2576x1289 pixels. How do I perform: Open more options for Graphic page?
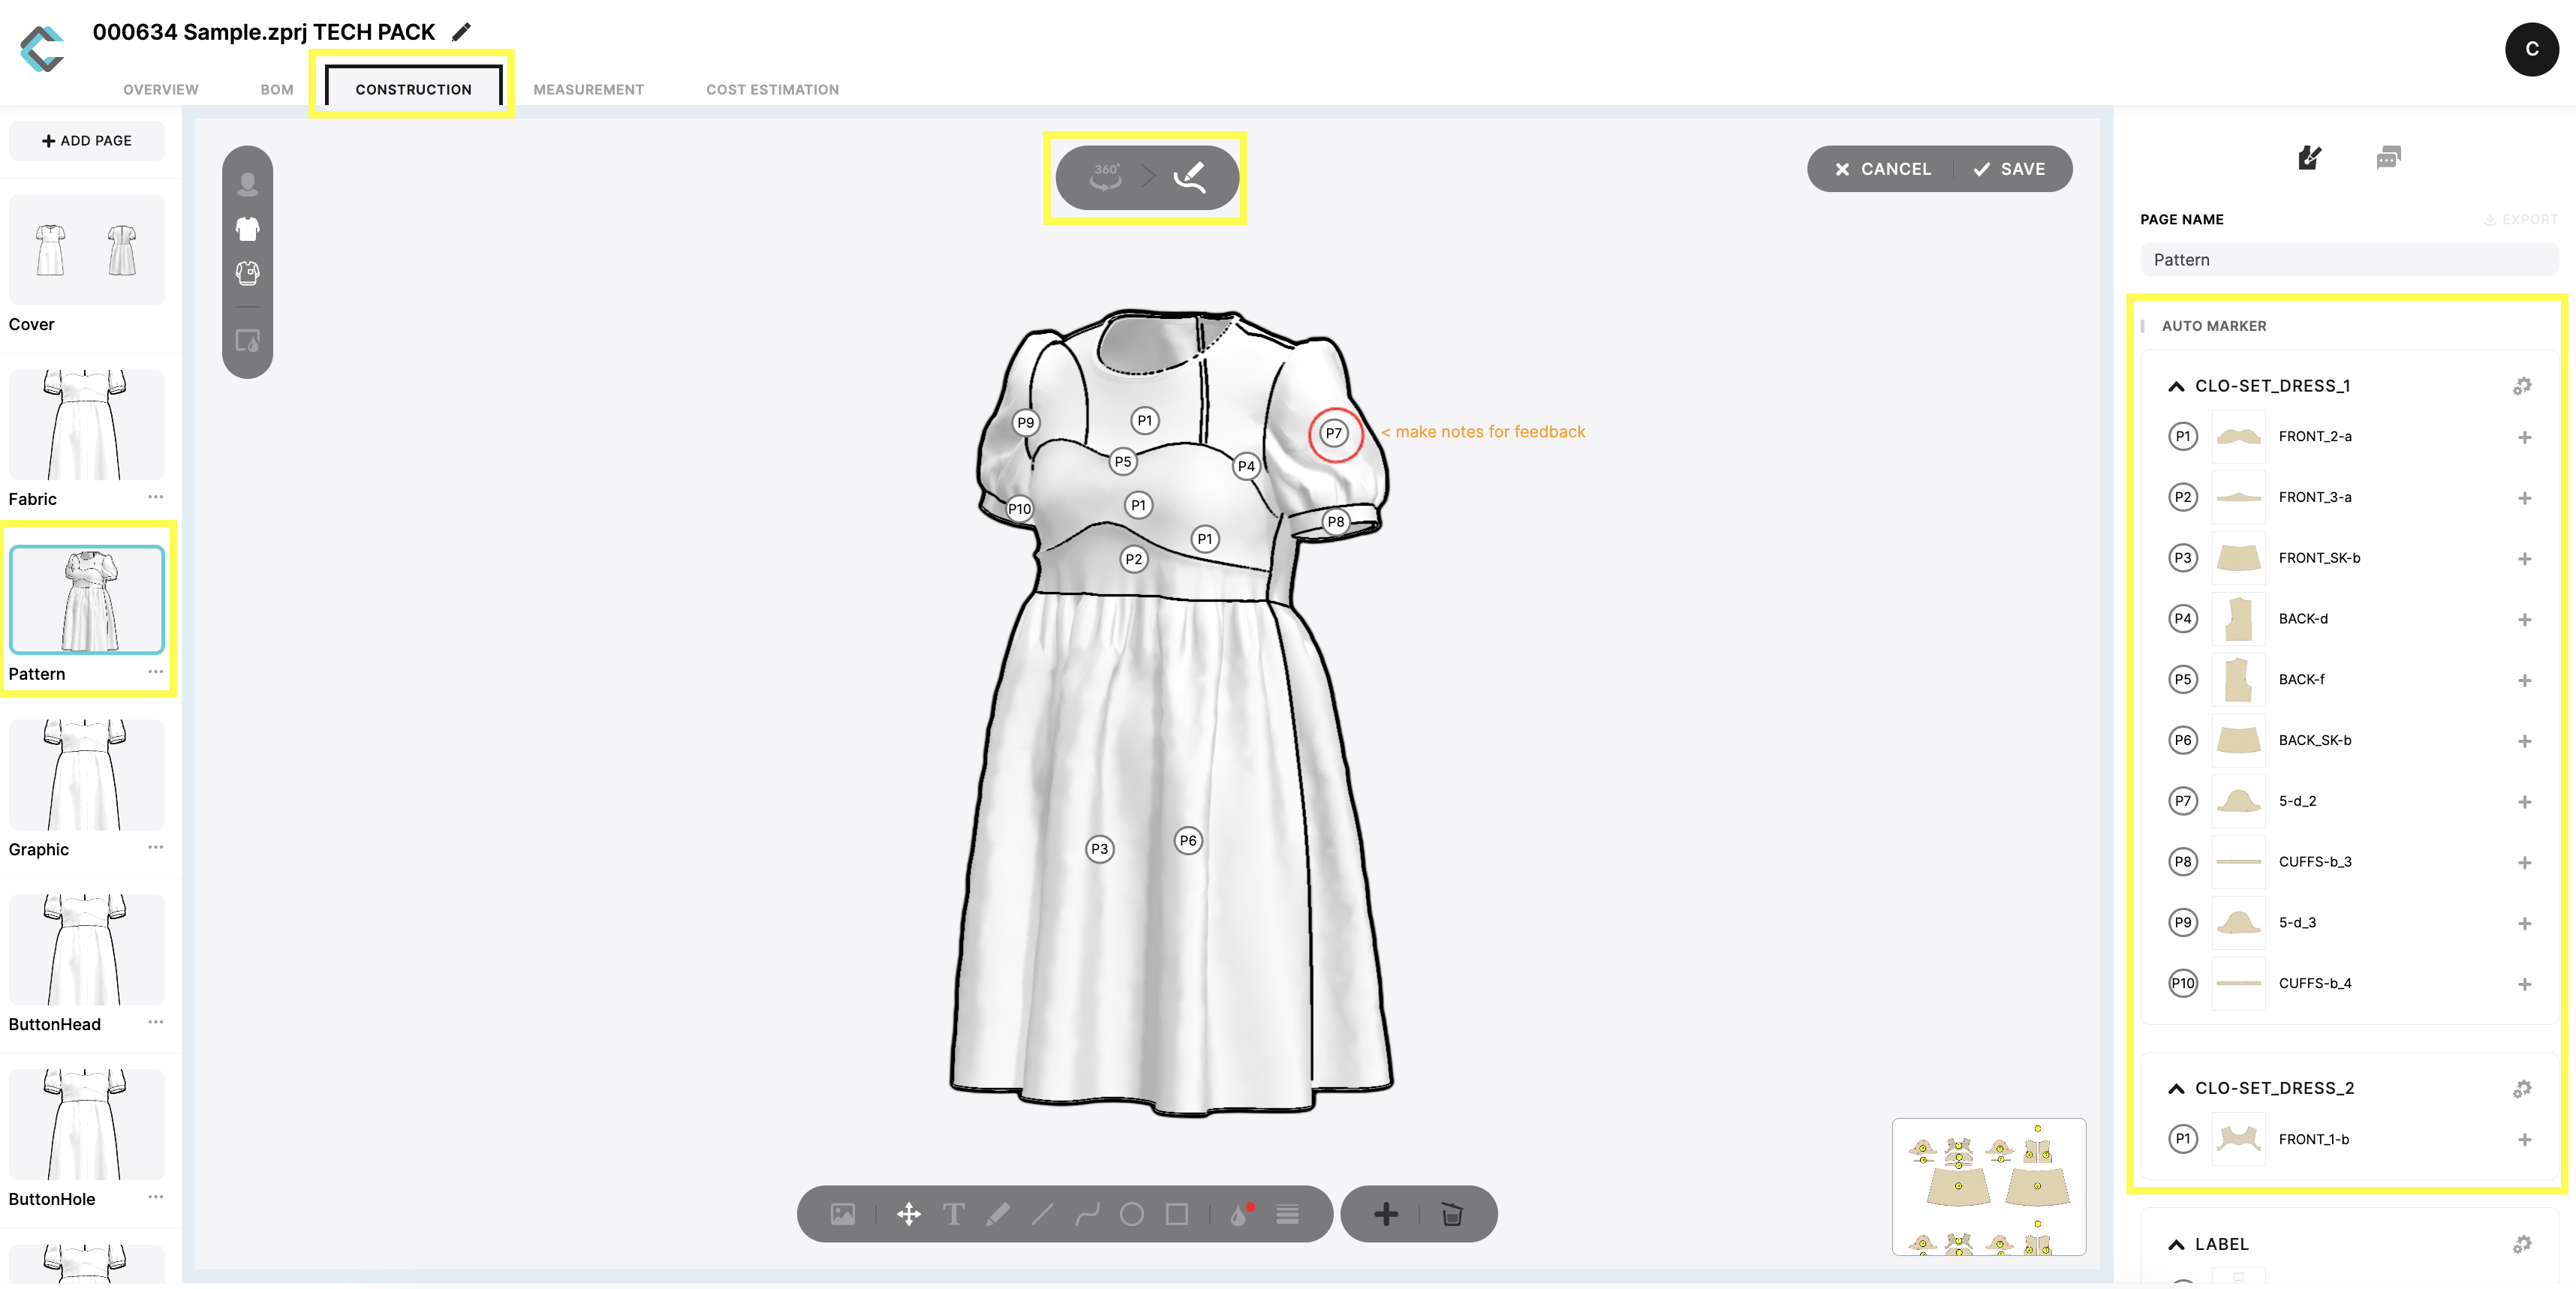[155, 847]
